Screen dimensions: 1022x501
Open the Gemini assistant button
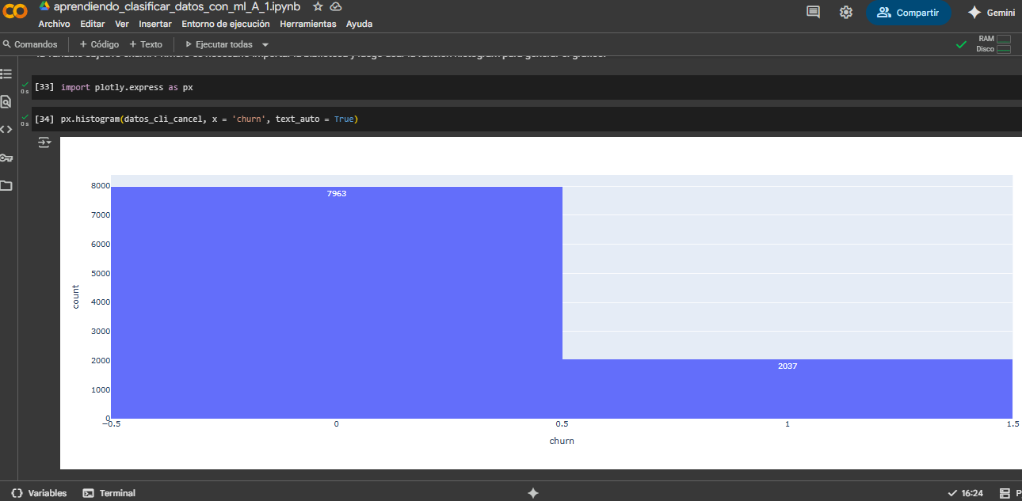tap(991, 13)
